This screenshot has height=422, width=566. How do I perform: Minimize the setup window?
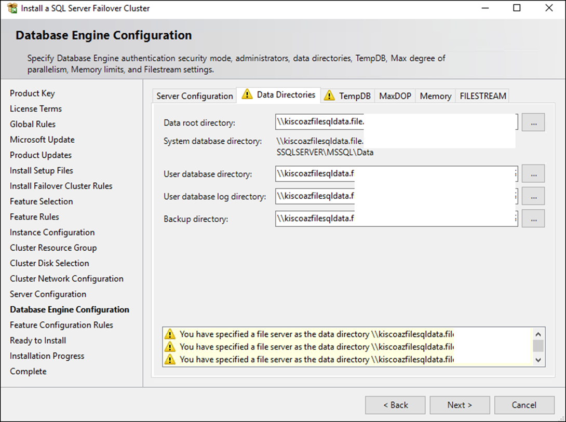point(485,8)
